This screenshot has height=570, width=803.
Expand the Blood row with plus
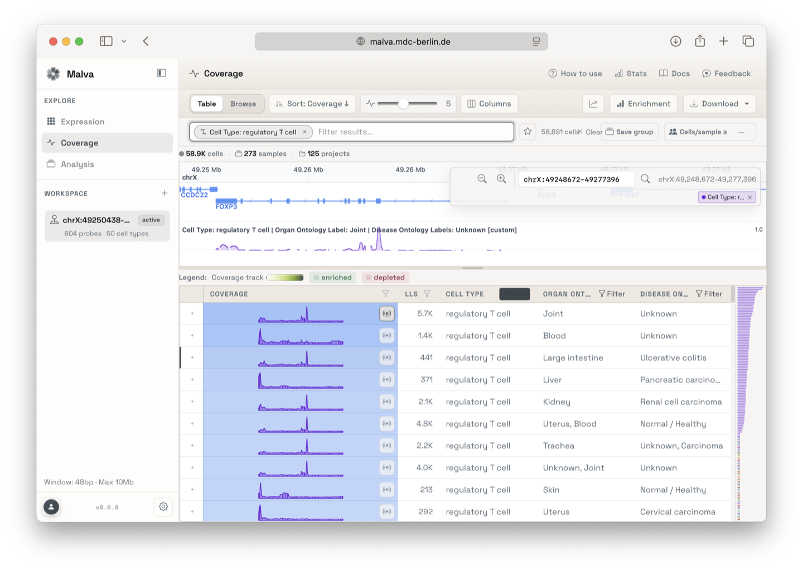point(192,335)
